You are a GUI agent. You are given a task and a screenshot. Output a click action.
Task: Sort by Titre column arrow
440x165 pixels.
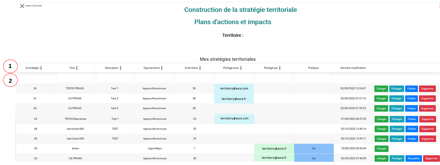[x=77, y=68]
